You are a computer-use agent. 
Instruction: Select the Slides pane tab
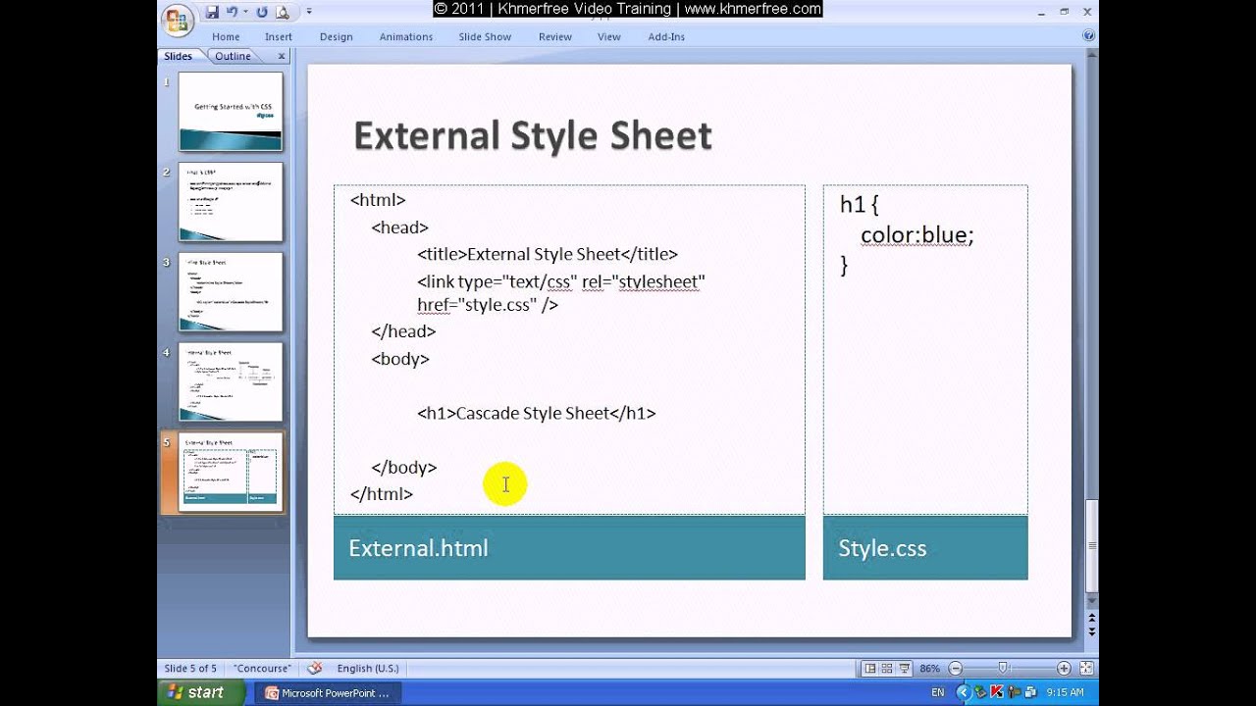tap(179, 56)
